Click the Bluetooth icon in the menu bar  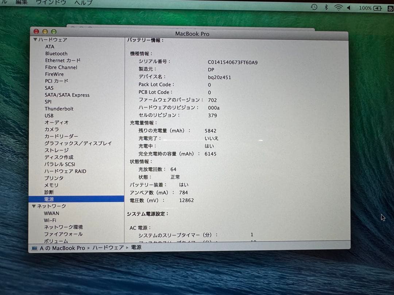coord(326,7)
